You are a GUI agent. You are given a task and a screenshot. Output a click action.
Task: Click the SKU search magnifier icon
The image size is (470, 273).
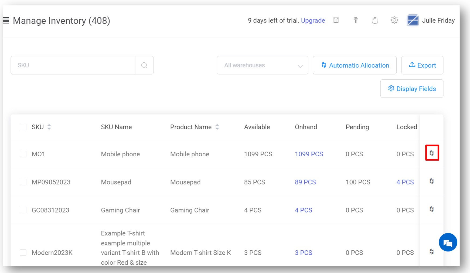coord(144,65)
